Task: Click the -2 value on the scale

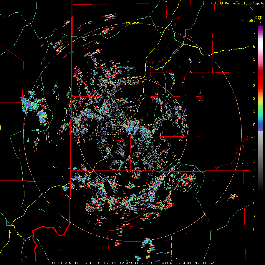Action: pos(253,151)
